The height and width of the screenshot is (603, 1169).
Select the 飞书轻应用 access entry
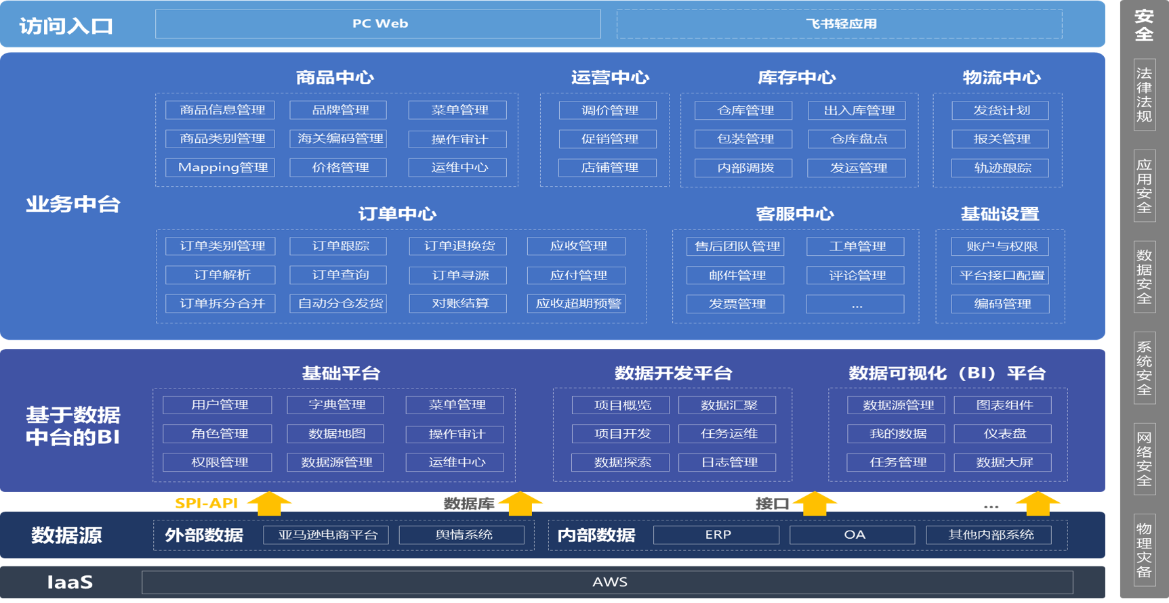pos(839,24)
